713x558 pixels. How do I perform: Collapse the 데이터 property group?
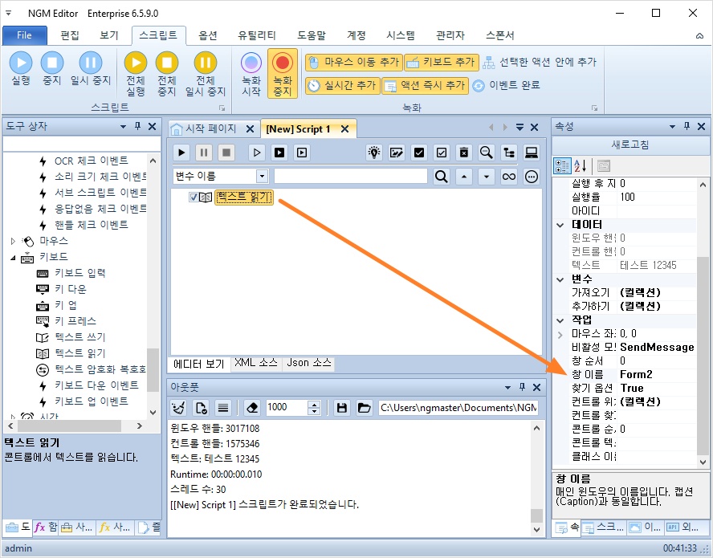560,225
